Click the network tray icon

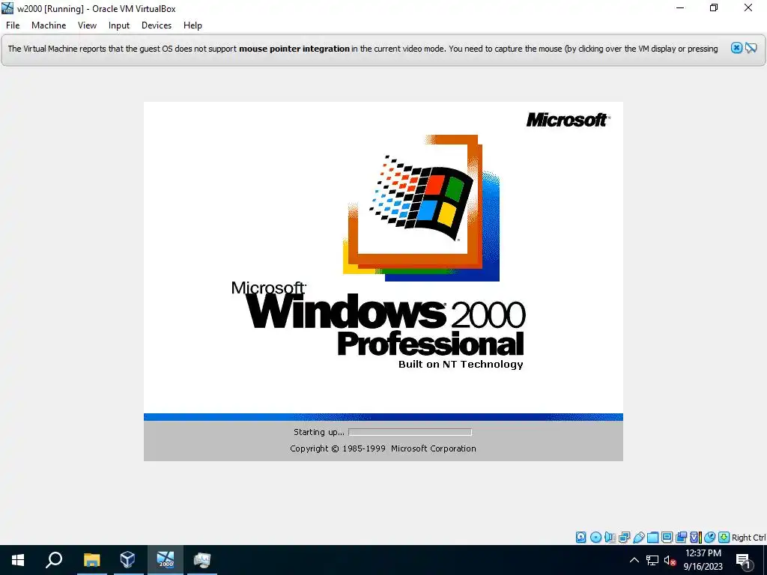pyautogui.click(x=652, y=560)
